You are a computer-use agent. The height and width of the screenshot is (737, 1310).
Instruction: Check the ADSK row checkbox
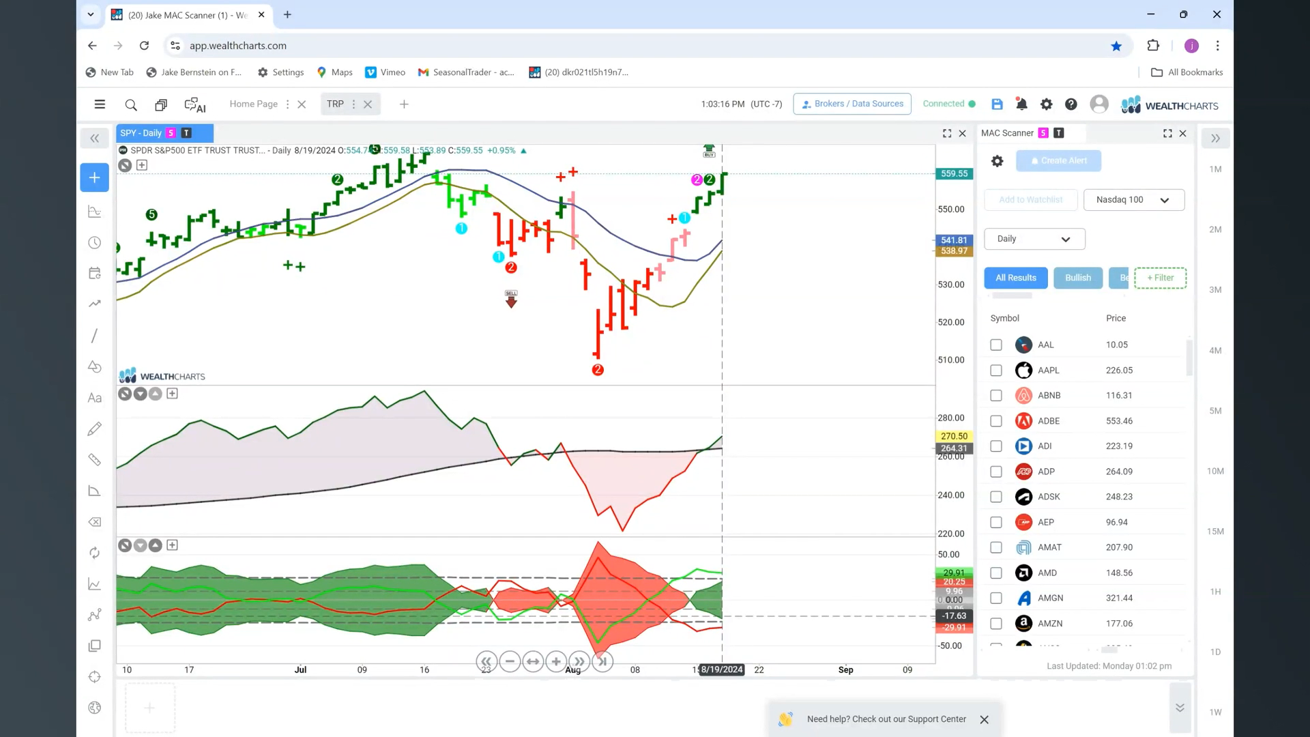pyautogui.click(x=996, y=497)
